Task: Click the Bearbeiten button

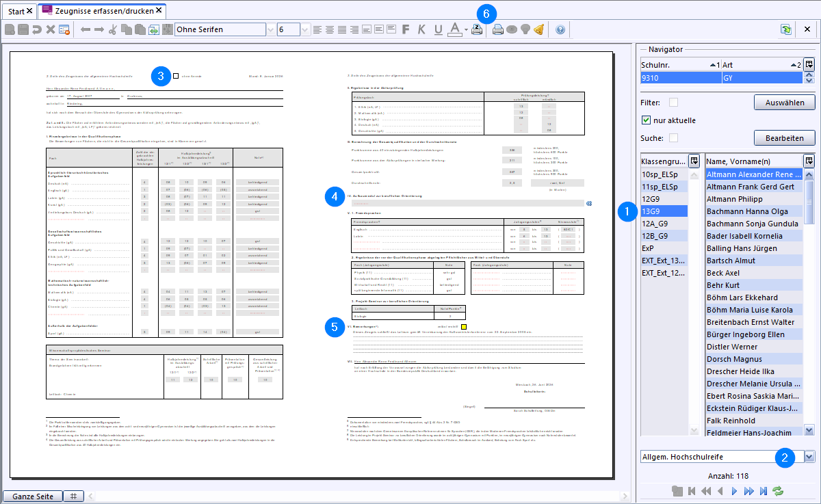Action: point(784,138)
